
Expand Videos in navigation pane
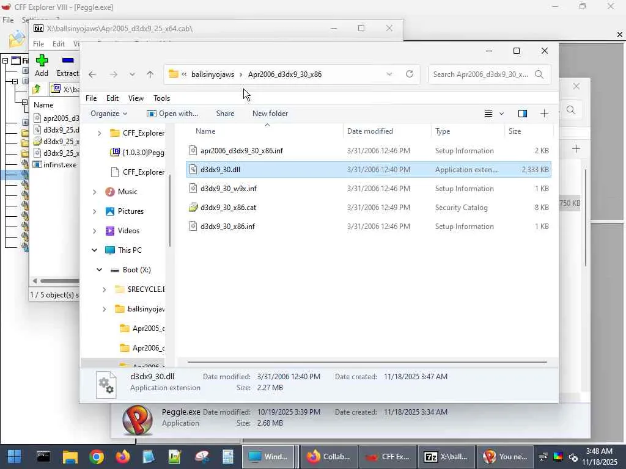(94, 231)
